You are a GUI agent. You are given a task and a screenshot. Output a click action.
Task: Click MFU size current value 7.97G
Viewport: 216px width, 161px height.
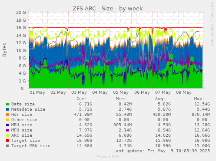coord(86,130)
